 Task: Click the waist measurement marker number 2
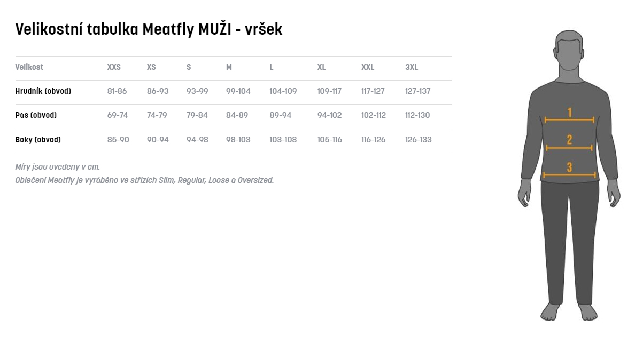pyautogui.click(x=569, y=140)
